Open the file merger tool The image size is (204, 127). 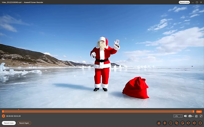pyautogui.click(x=176, y=123)
